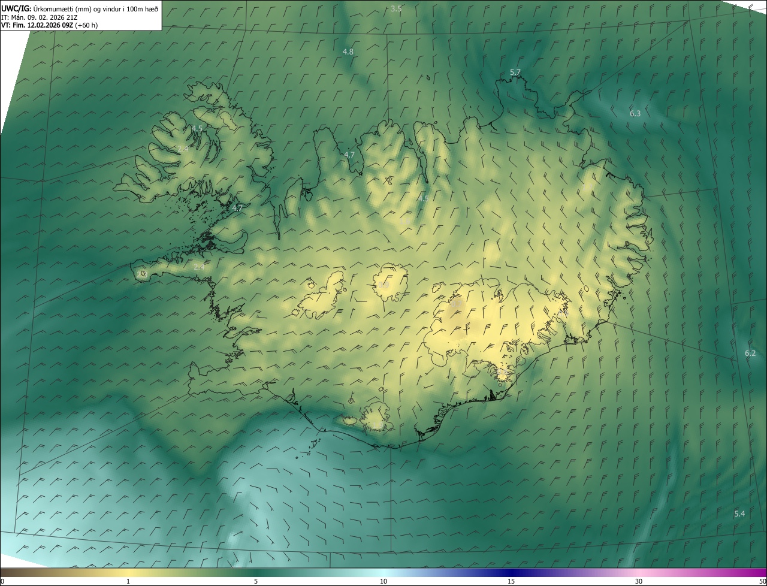Click the 6.2 value label on the map
This screenshot has height=586, width=767.
tap(750, 354)
